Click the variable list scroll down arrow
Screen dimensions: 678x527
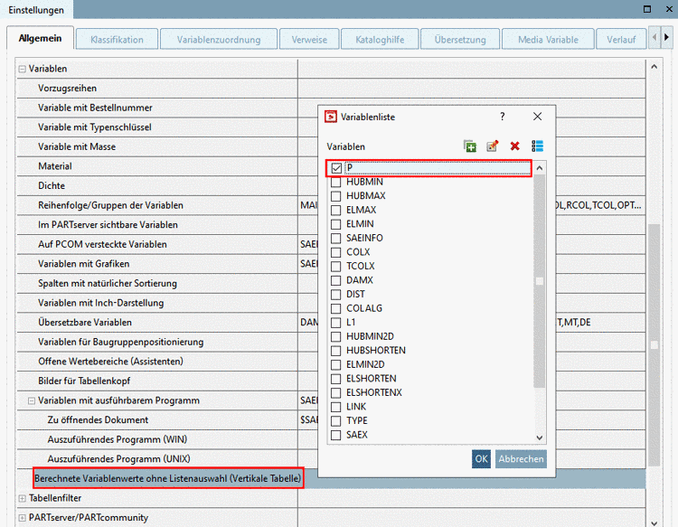coord(539,438)
